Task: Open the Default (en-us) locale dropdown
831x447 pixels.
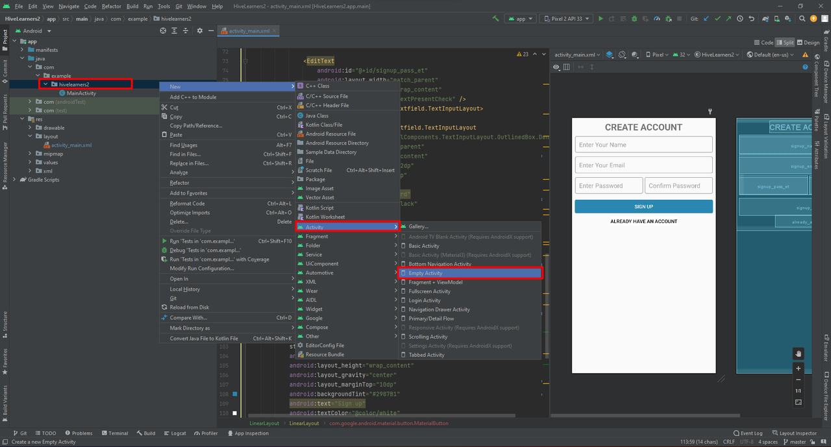Action: tap(770, 54)
